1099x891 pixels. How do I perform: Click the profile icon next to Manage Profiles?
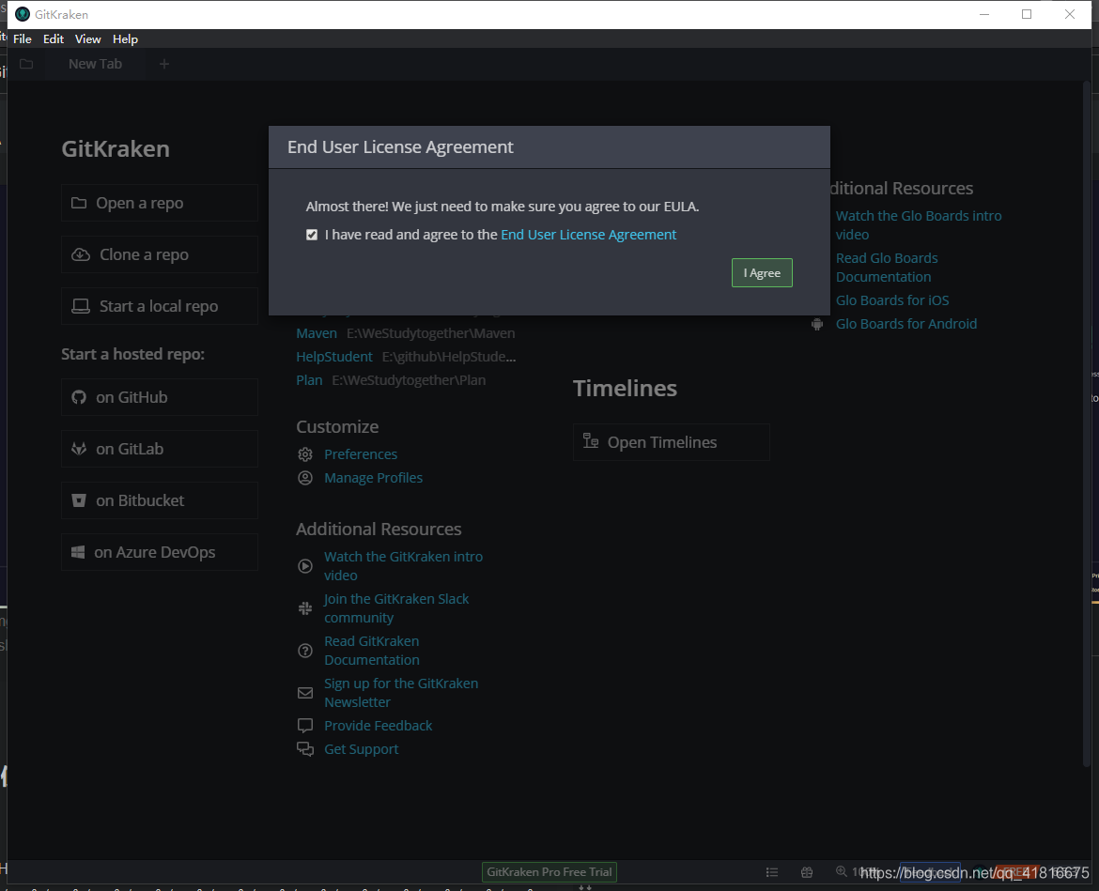(x=305, y=478)
